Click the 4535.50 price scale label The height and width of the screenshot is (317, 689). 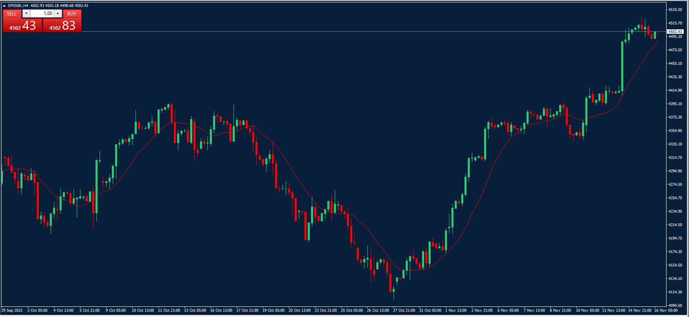pos(675,9)
